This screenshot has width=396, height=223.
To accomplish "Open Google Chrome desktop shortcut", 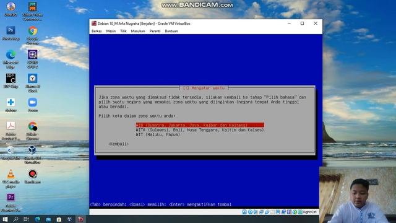I will [33, 35].
